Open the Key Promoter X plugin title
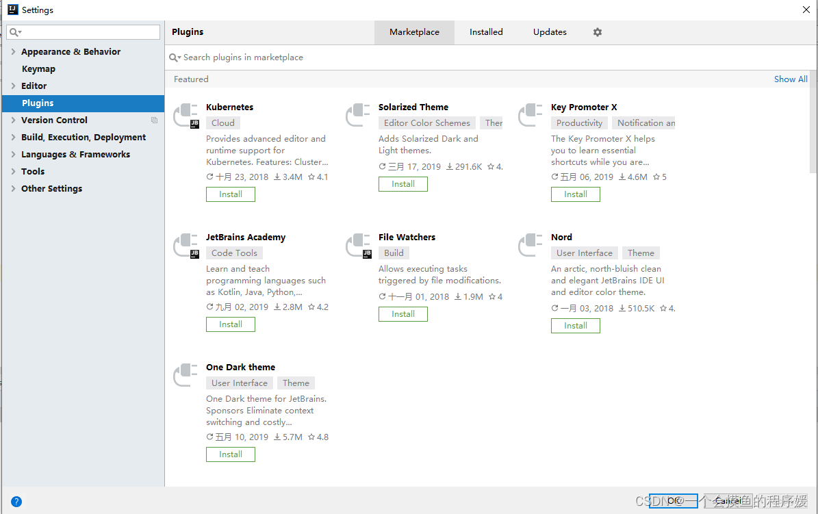818x514 pixels. click(x=584, y=107)
